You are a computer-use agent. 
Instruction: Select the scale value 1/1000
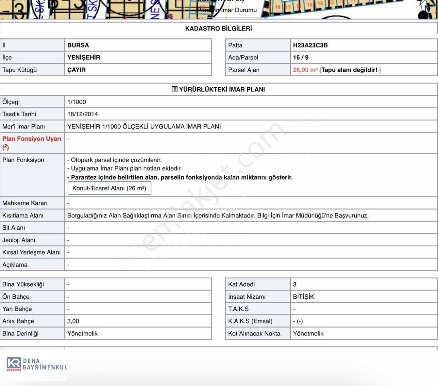point(76,102)
